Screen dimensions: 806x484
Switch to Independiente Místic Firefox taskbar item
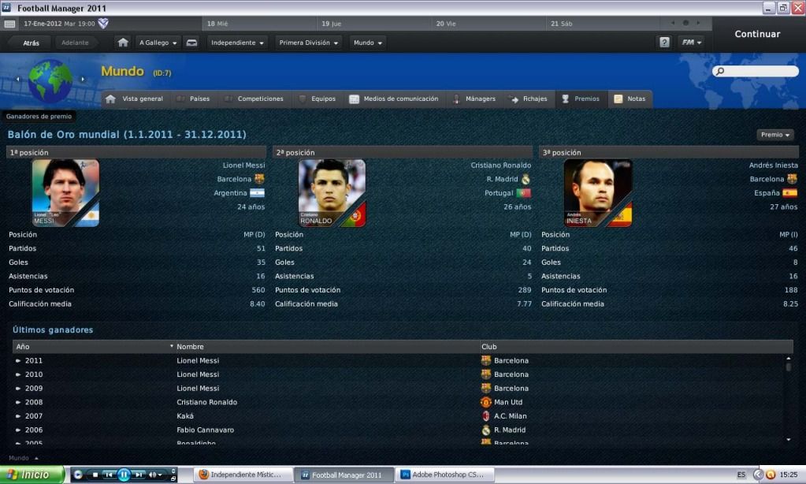click(x=243, y=475)
